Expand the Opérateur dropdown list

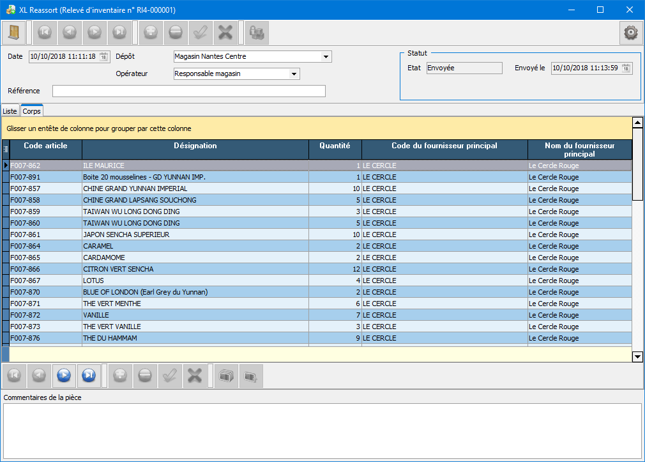(294, 74)
